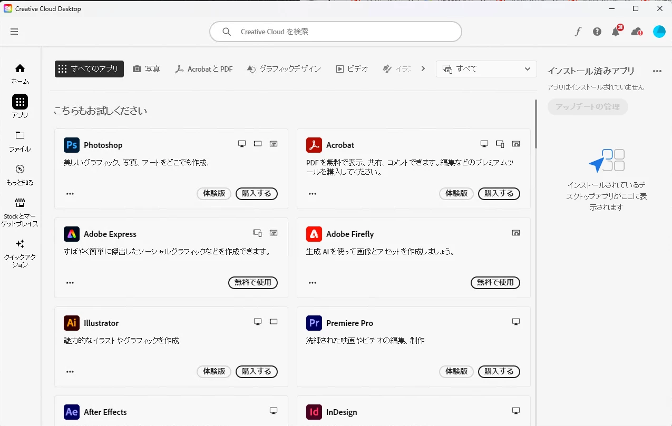
Task: Click 購入する for Premiere Pro
Action: pyautogui.click(x=499, y=371)
